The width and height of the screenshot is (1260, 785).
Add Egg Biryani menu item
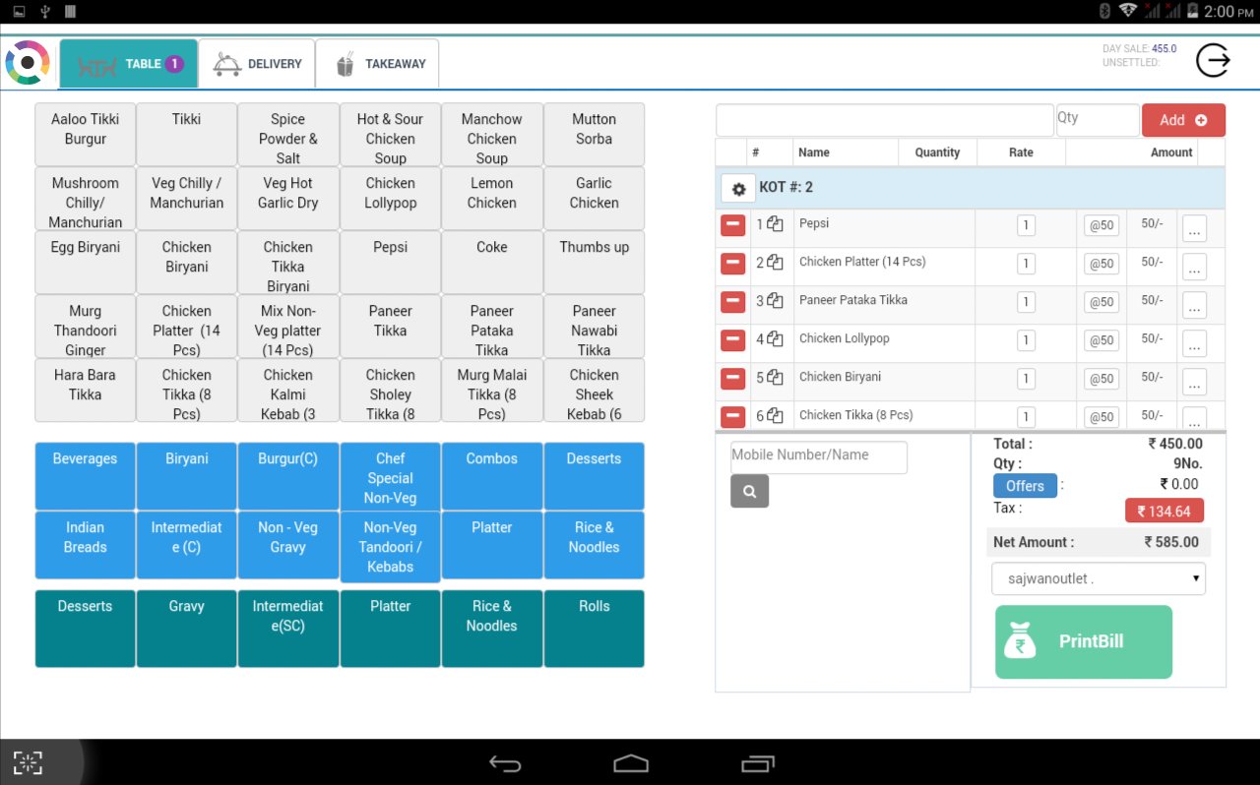(86, 262)
